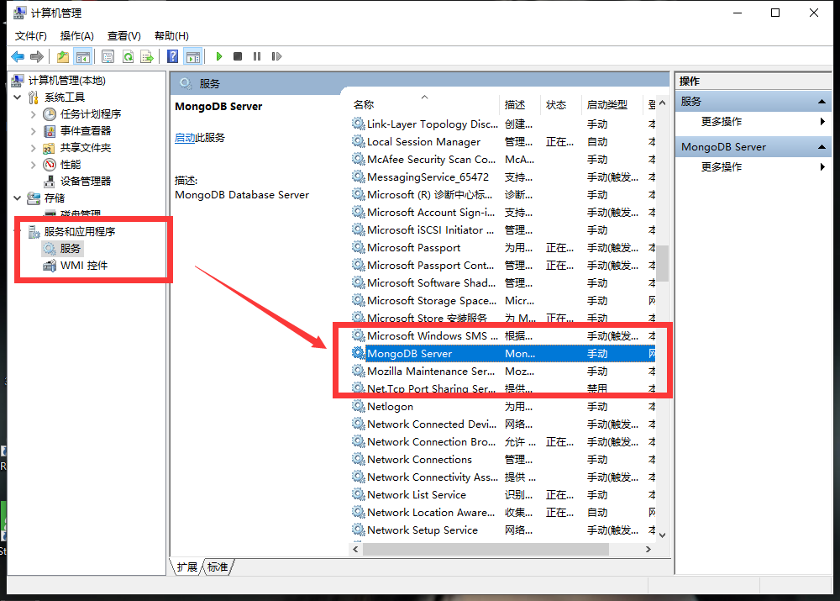Open the 文件(F) menu
Image resolution: width=840 pixels, height=601 pixels.
30,36
